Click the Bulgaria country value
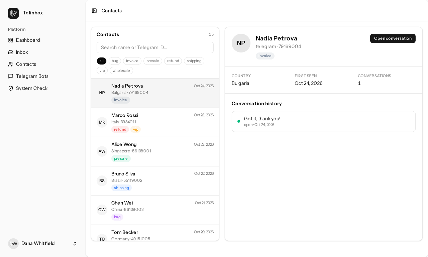 (x=240, y=83)
